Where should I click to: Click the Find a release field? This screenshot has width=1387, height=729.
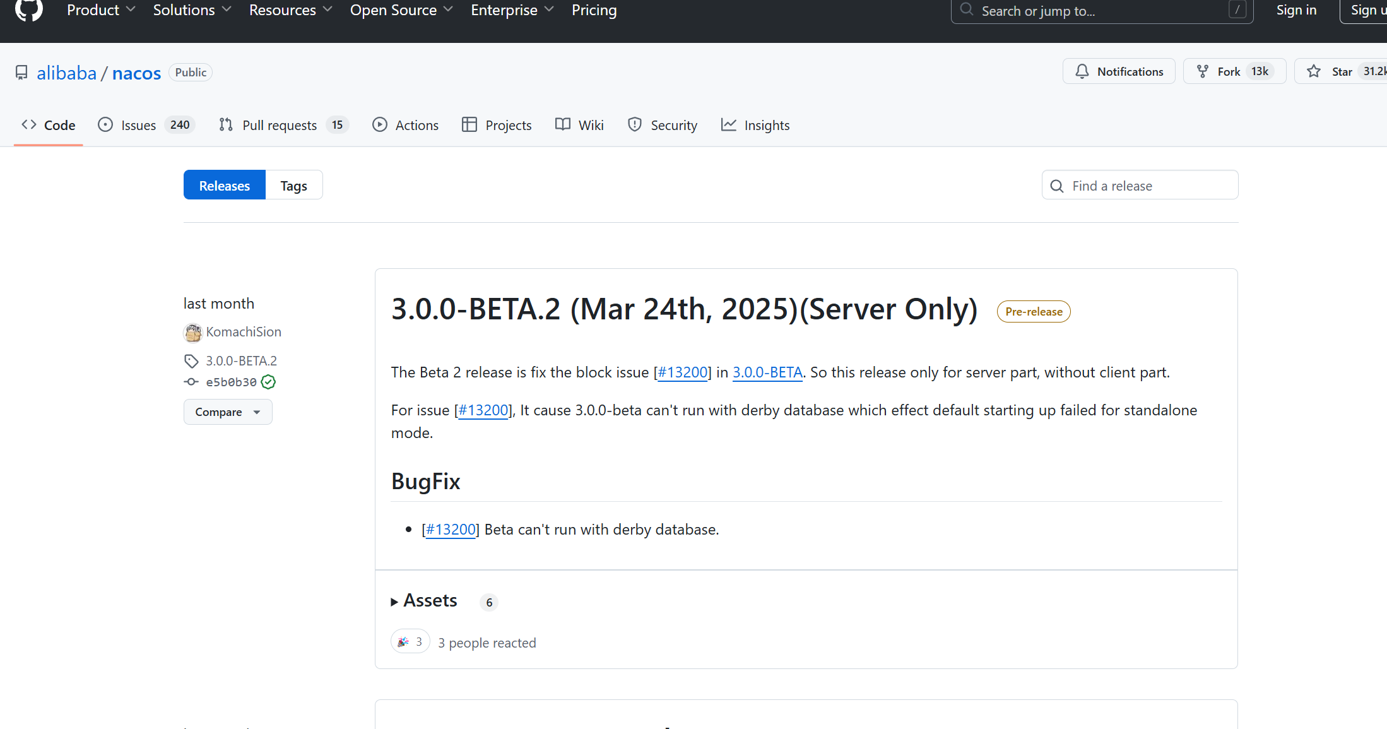1148,186
